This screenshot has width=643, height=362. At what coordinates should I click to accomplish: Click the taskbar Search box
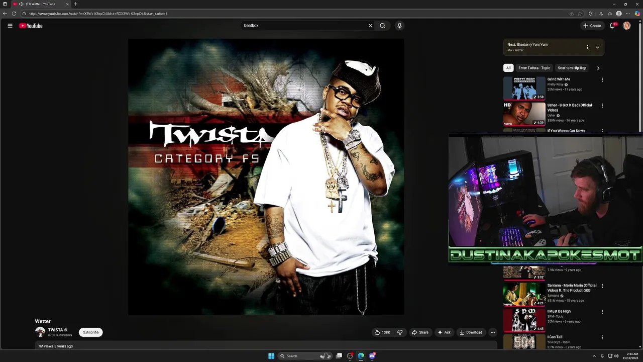305,356
